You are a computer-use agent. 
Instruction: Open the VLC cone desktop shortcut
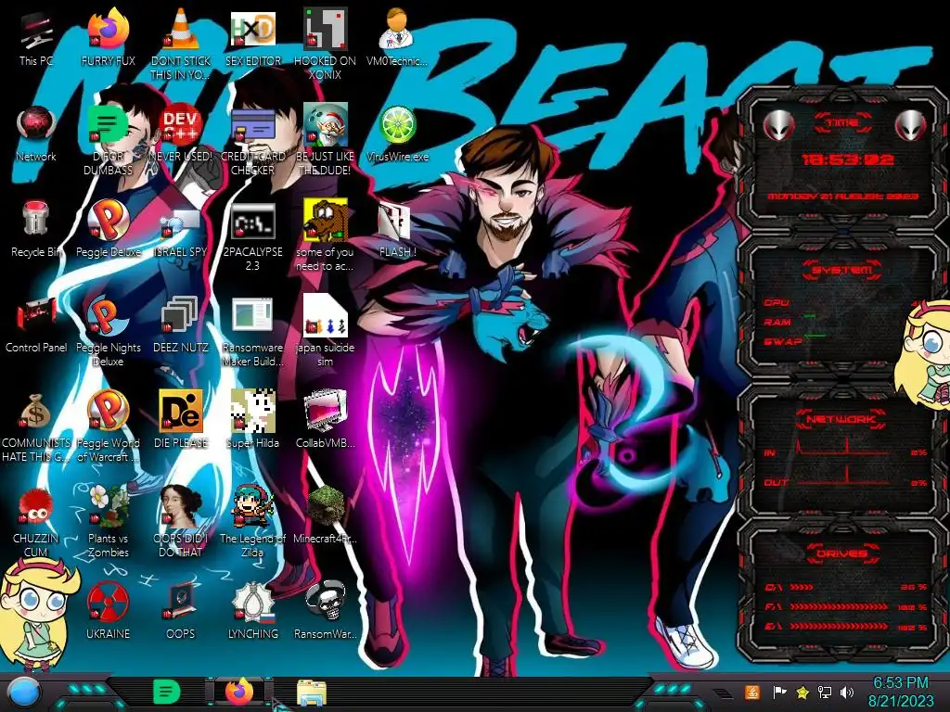click(181, 43)
